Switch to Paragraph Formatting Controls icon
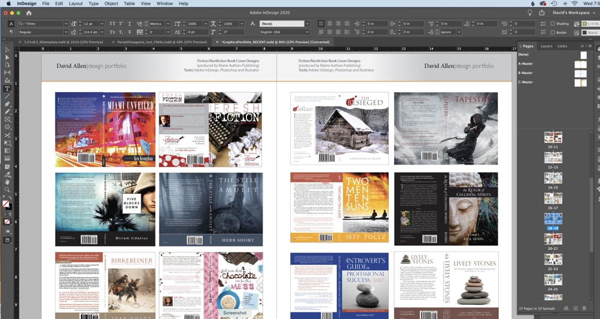This screenshot has width=600, height=319. [x=11, y=32]
